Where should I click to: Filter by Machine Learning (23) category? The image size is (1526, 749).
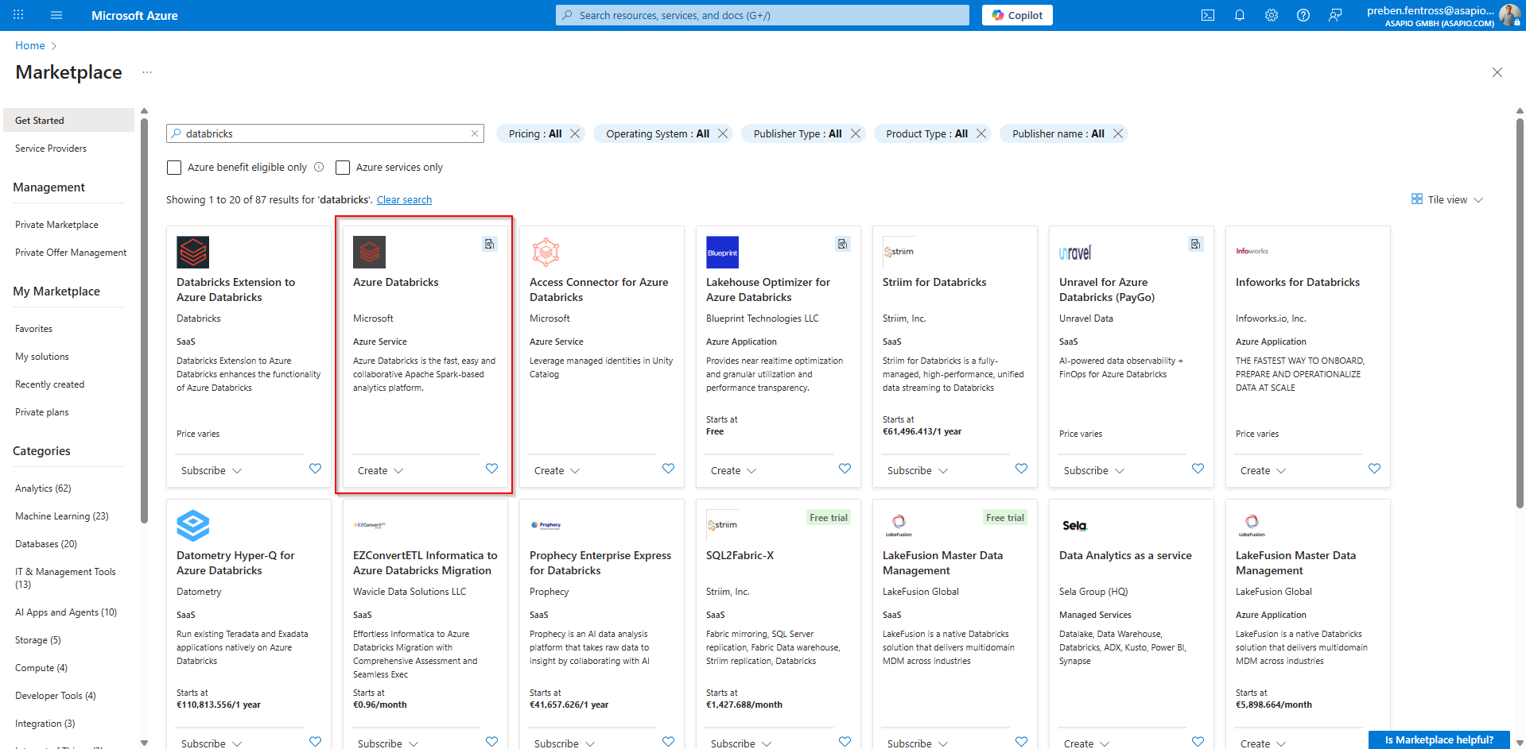61,516
